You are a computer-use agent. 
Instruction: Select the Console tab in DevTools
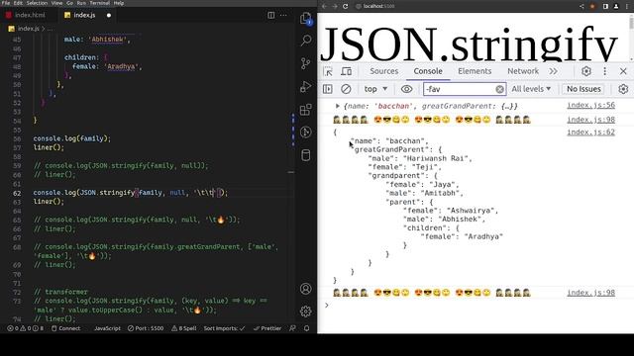click(x=428, y=71)
